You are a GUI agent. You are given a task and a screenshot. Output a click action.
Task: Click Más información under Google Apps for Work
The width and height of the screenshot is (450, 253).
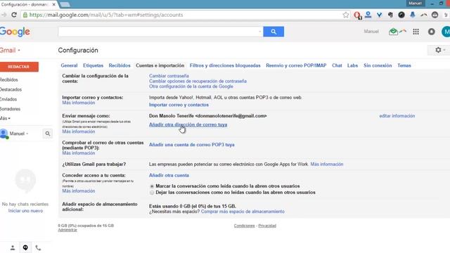click(327, 164)
